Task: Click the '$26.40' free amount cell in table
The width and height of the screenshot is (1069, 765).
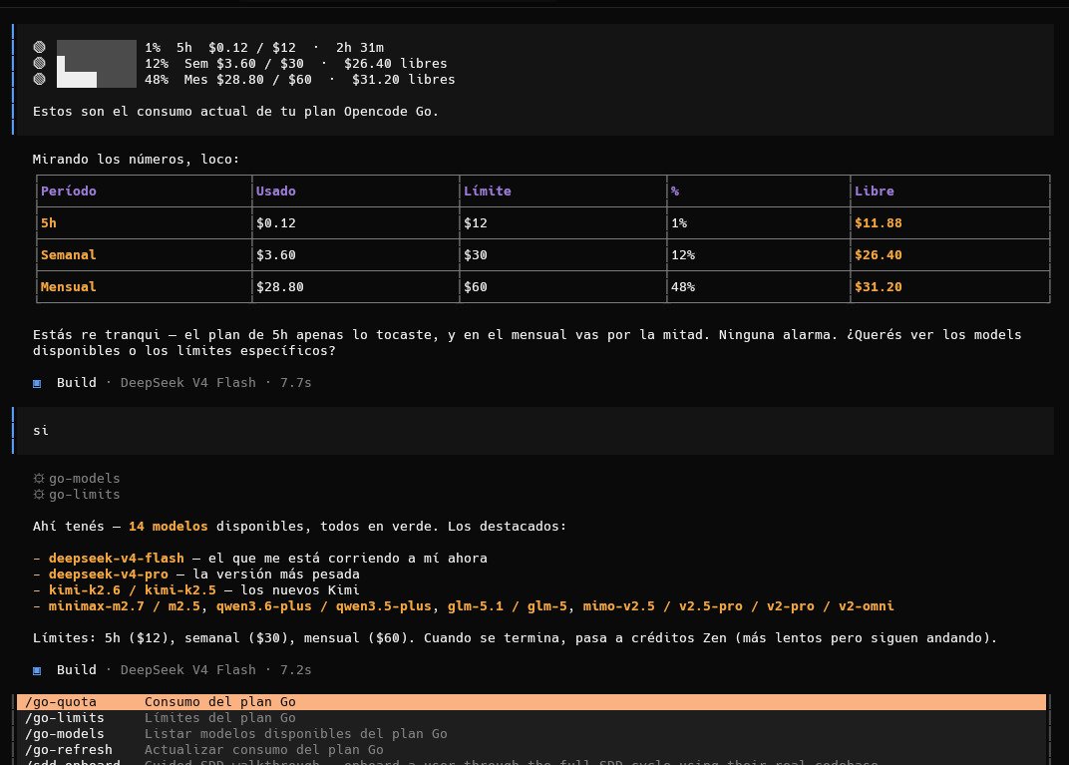Action: (x=879, y=255)
